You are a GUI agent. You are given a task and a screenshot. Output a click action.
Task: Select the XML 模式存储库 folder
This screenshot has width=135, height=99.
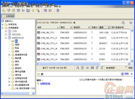pos(25,89)
